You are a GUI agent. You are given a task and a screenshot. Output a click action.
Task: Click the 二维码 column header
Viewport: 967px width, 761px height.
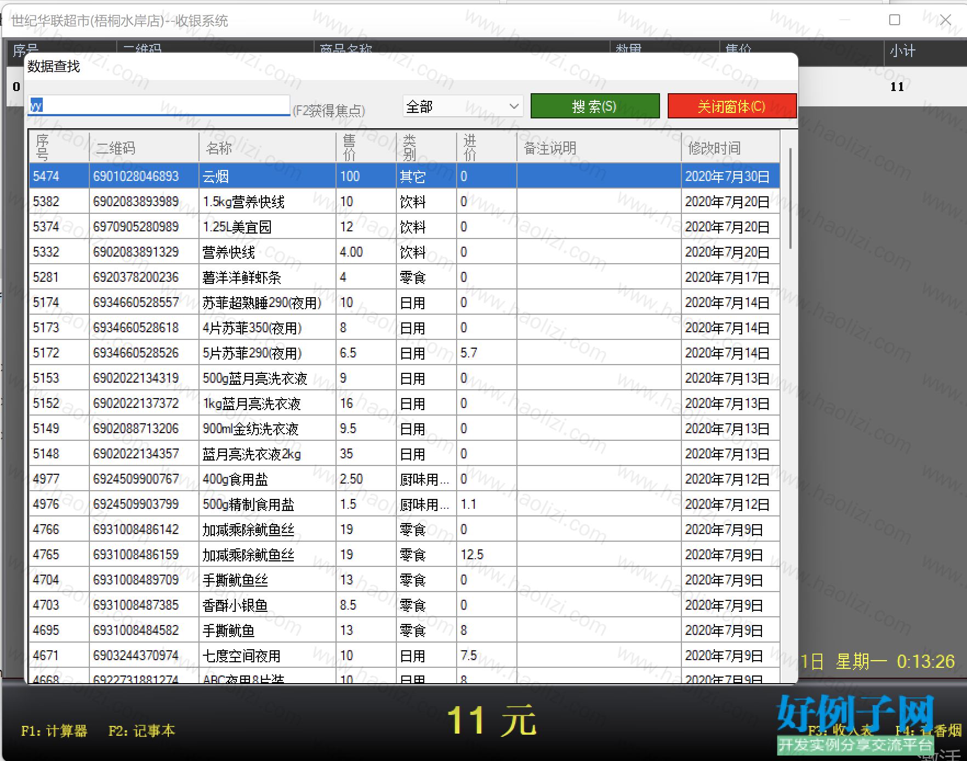[144, 147]
